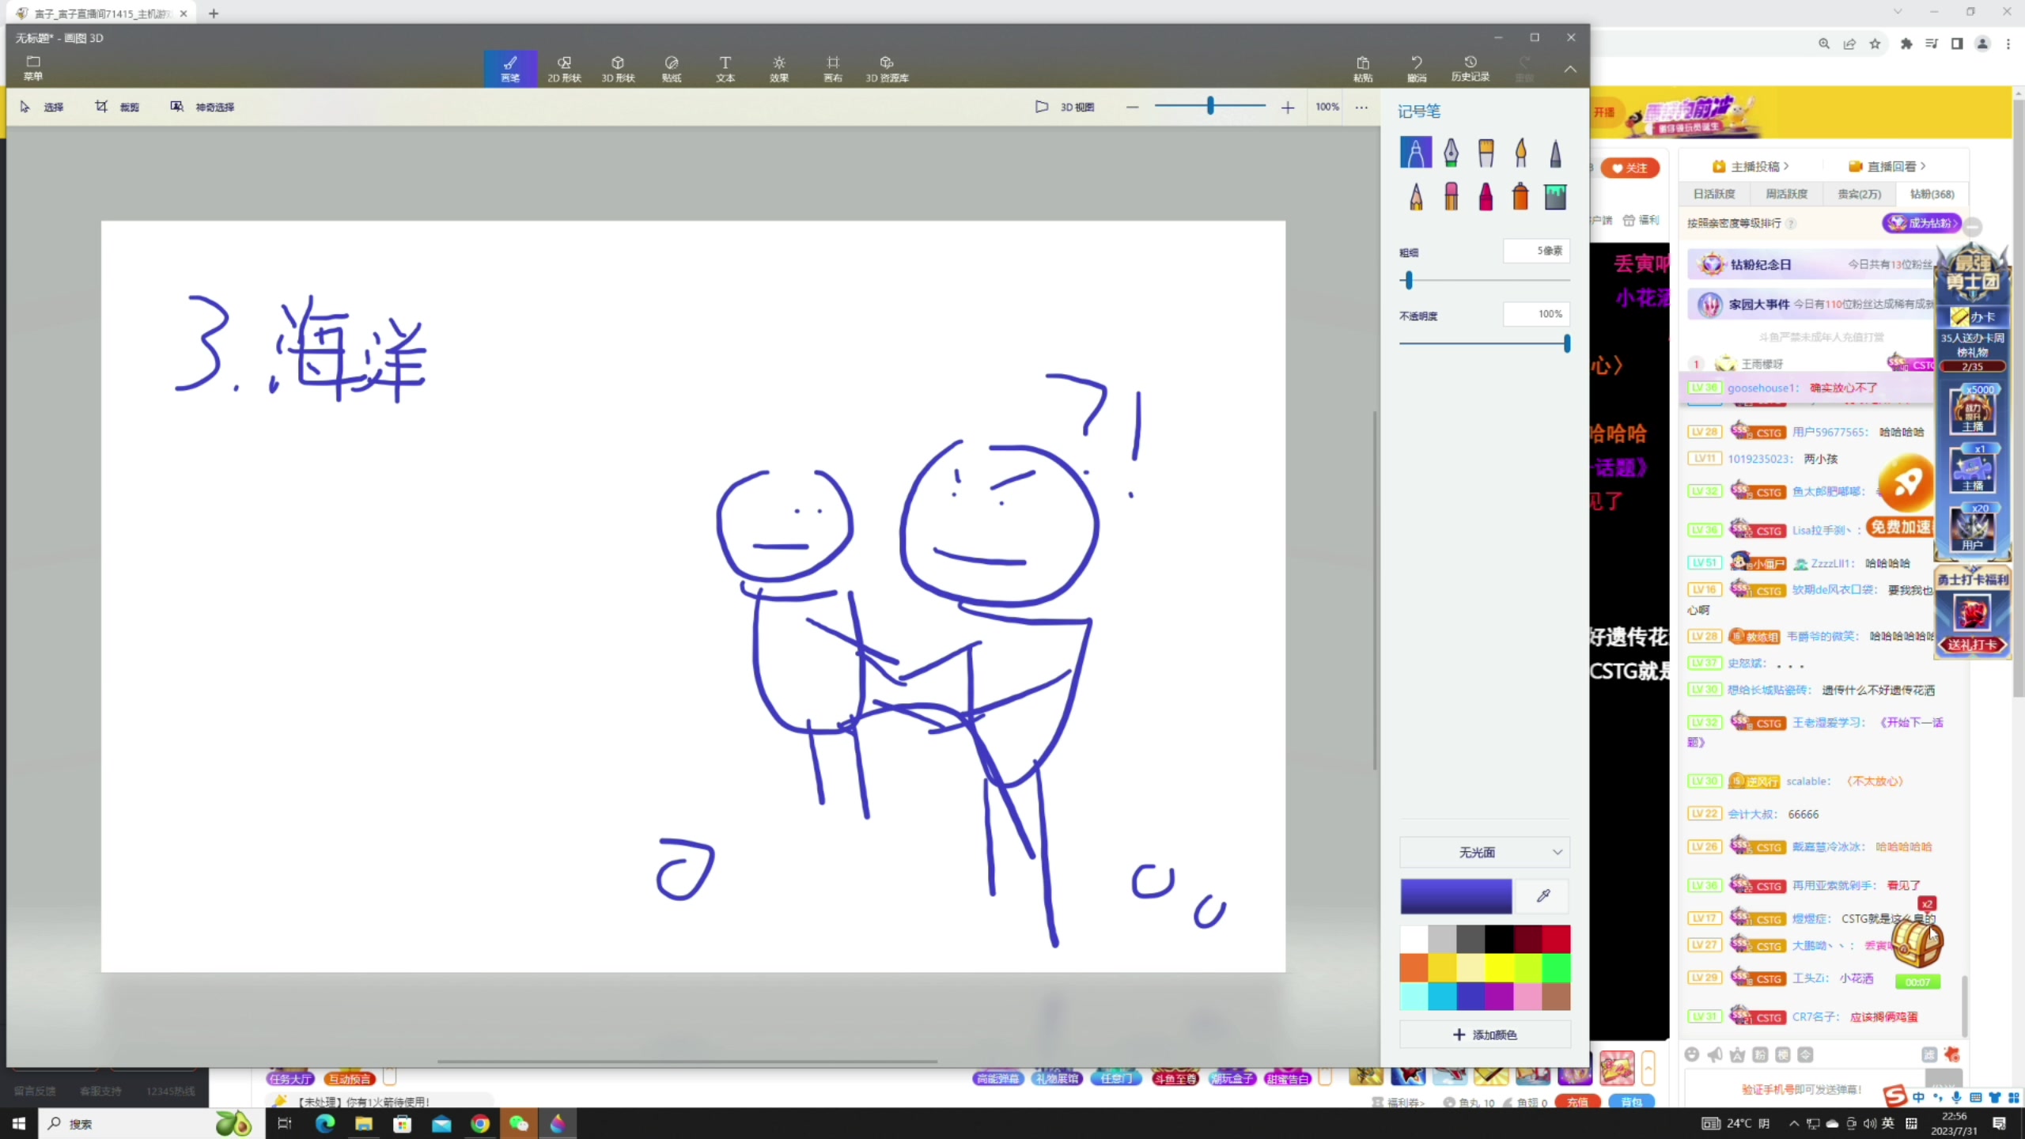The width and height of the screenshot is (2025, 1139).
Task: Select the Spray can tool
Action: pos(1520,196)
